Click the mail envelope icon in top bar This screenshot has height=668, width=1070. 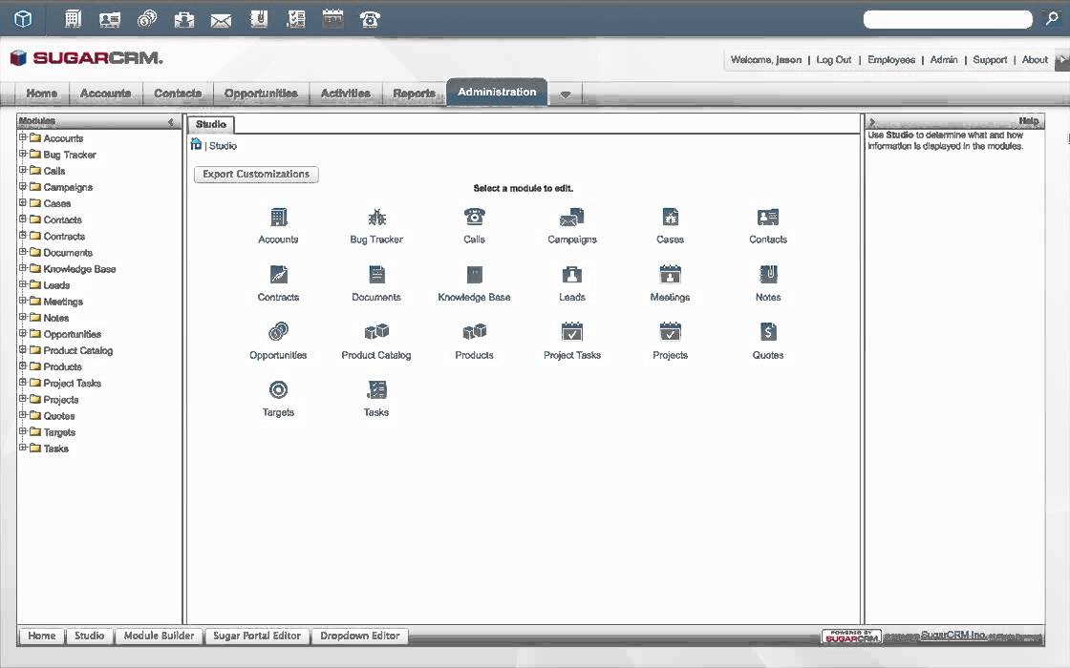[221, 21]
